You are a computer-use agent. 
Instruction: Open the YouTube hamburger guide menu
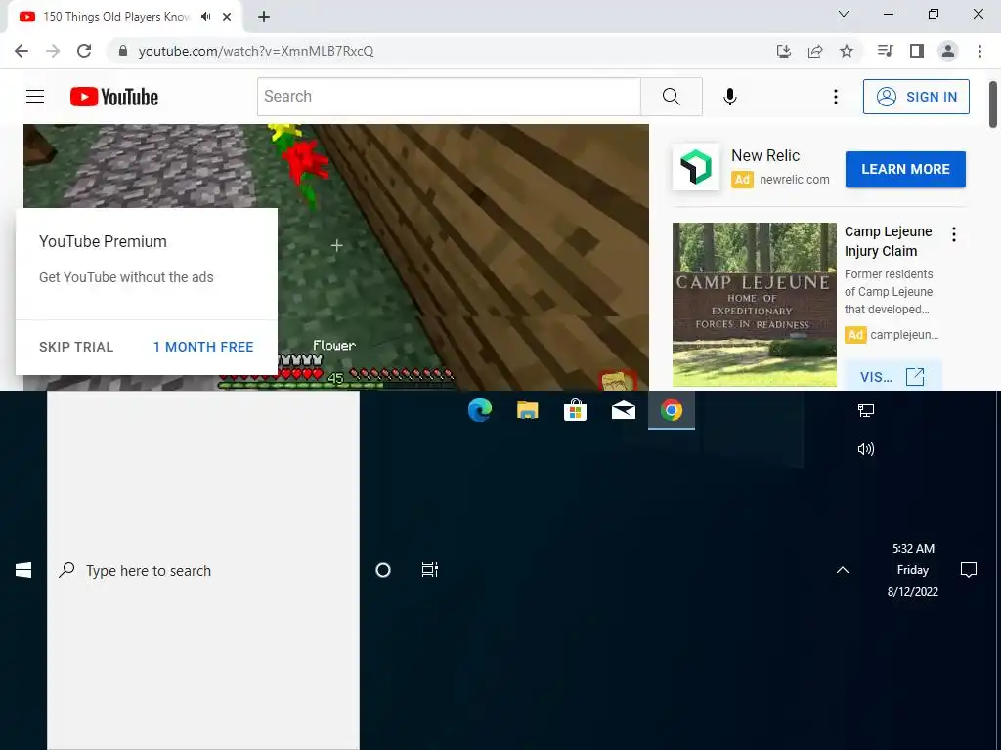point(35,97)
